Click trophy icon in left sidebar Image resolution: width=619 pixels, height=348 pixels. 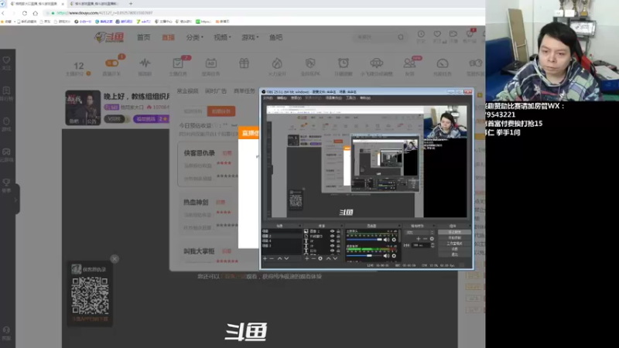click(7, 183)
